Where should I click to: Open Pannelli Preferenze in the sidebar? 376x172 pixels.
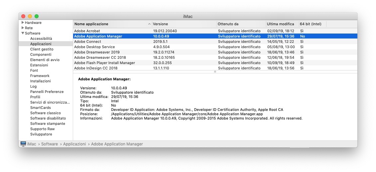(47, 92)
